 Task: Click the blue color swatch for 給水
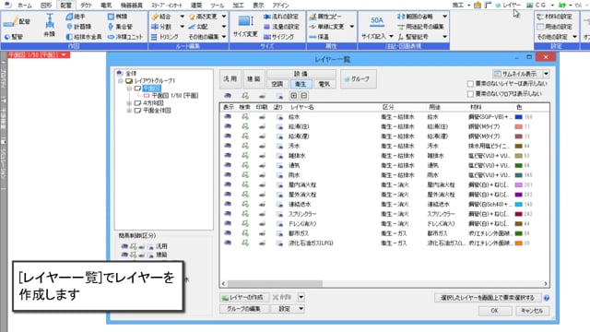click(x=518, y=117)
